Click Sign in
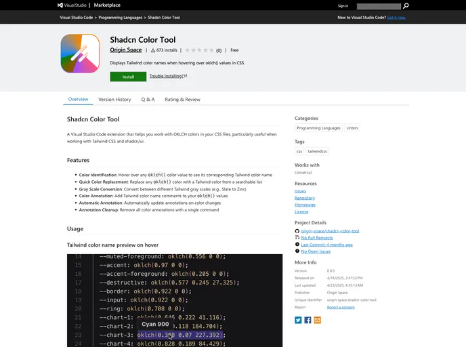 343,6
